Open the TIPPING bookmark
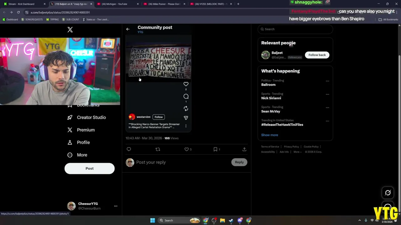The height and width of the screenshot is (225, 401). tap(52, 19)
